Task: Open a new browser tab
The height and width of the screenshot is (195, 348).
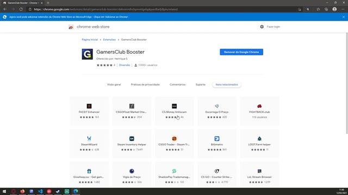Action: tap(48, 3)
